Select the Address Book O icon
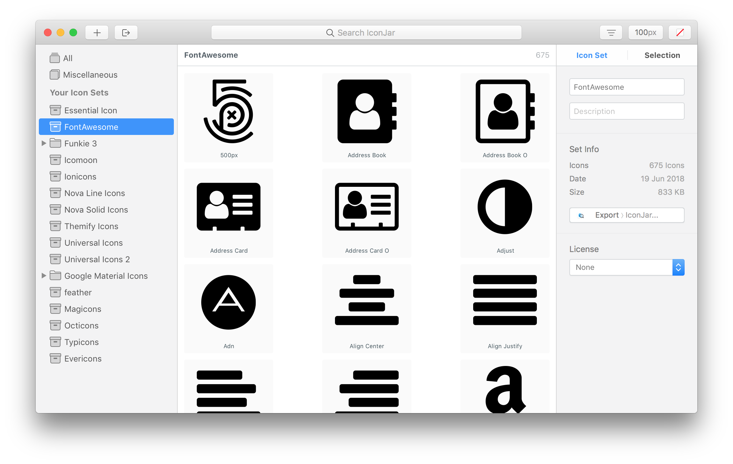Screen dimensions: 733x464 click(505, 118)
